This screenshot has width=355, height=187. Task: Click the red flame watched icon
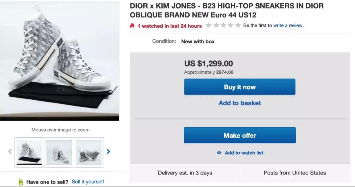132,26
